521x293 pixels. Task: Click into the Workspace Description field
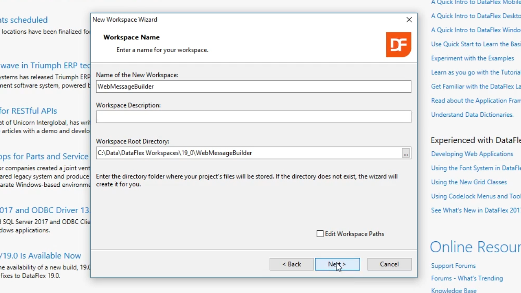[x=253, y=117]
